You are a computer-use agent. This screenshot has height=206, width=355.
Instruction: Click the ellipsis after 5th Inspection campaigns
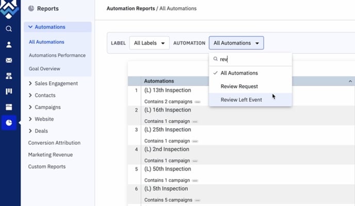[x=198, y=200]
